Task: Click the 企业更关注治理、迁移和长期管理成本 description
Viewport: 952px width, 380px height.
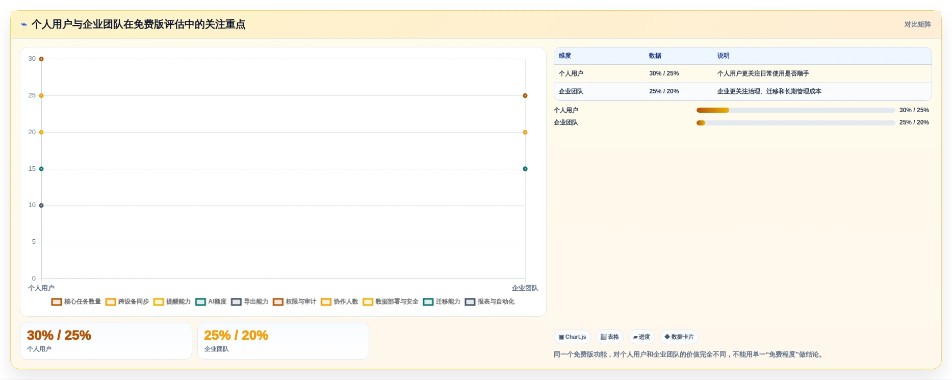Action: 769,92
